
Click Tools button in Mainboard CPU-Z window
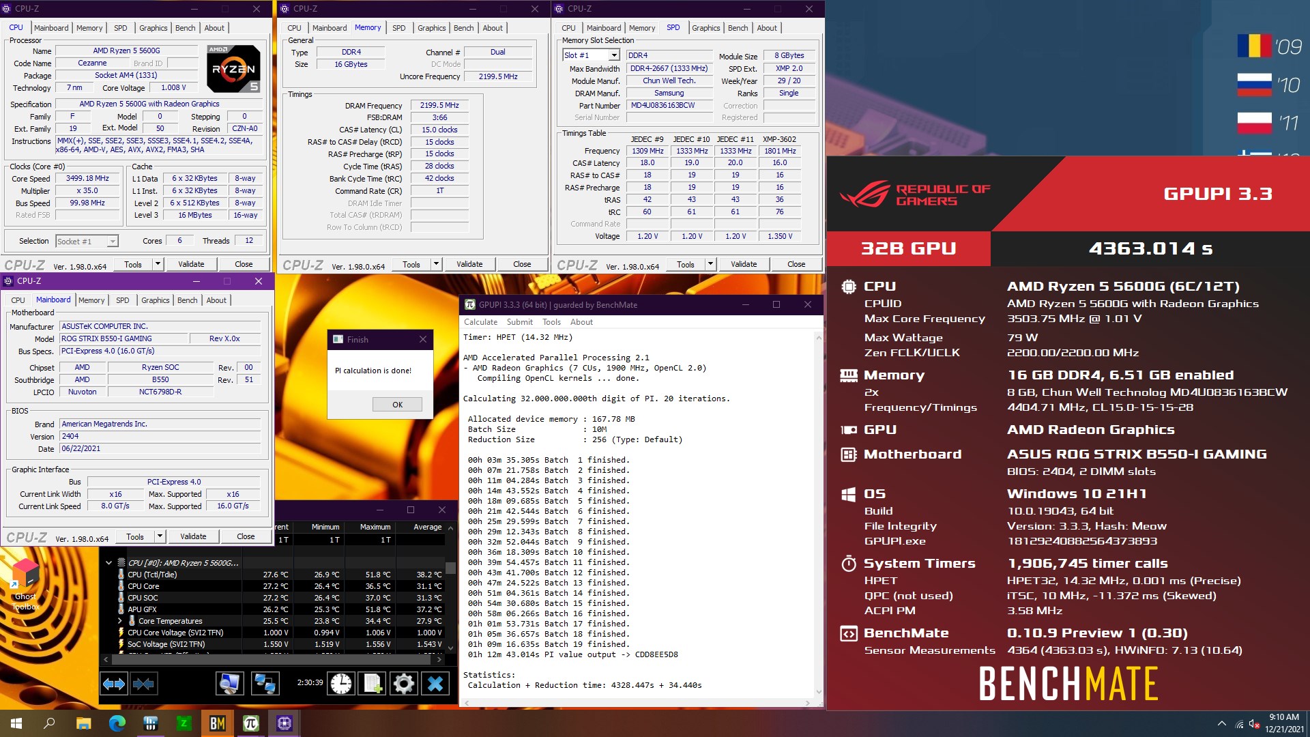[135, 536]
